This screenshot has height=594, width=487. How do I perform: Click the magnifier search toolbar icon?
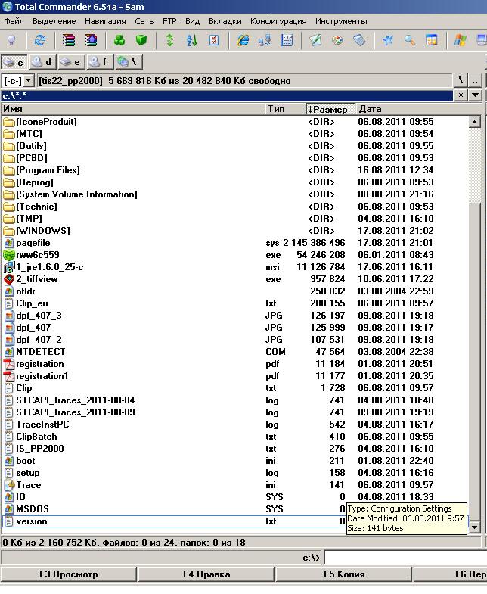(x=409, y=40)
